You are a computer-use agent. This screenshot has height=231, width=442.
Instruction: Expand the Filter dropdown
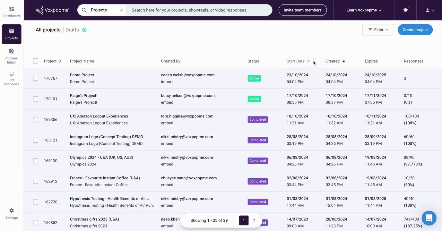[378, 30]
